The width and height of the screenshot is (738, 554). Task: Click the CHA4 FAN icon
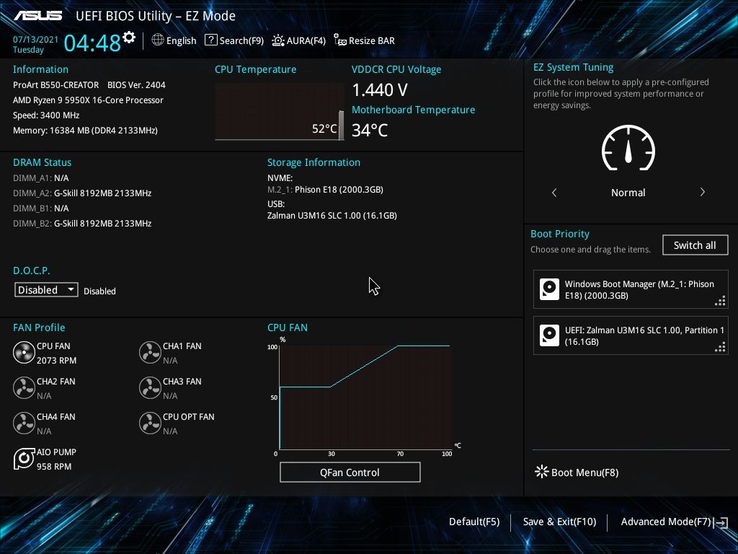pyautogui.click(x=24, y=423)
